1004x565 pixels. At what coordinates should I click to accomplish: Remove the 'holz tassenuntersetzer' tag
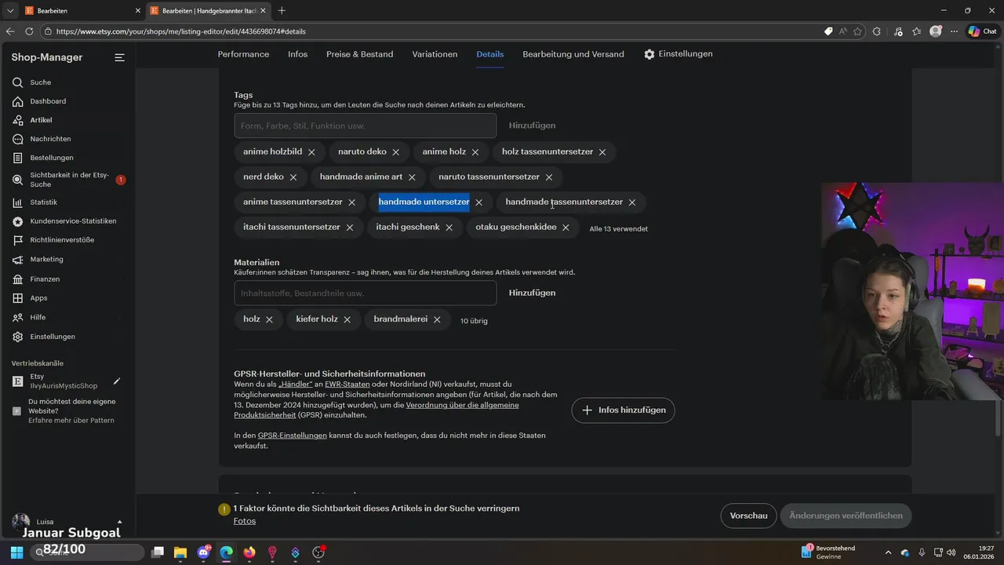pos(602,152)
